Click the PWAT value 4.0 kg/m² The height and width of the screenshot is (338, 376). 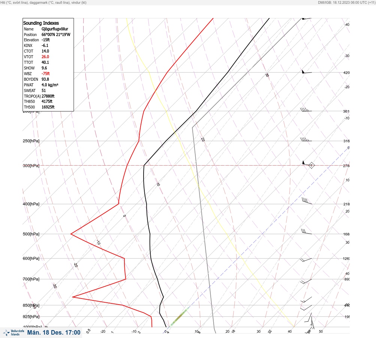tap(50, 85)
